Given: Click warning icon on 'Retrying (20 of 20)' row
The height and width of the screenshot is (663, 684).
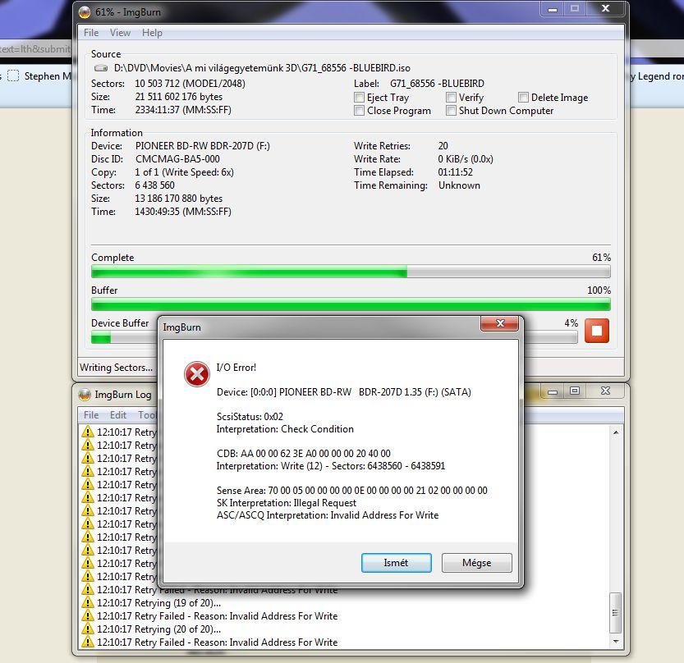Looking at the screenshot, I should click(x=88, y=629).
